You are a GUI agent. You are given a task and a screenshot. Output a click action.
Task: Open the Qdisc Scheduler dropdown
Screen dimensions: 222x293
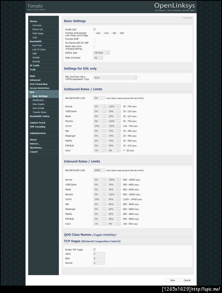click(98, 57)
